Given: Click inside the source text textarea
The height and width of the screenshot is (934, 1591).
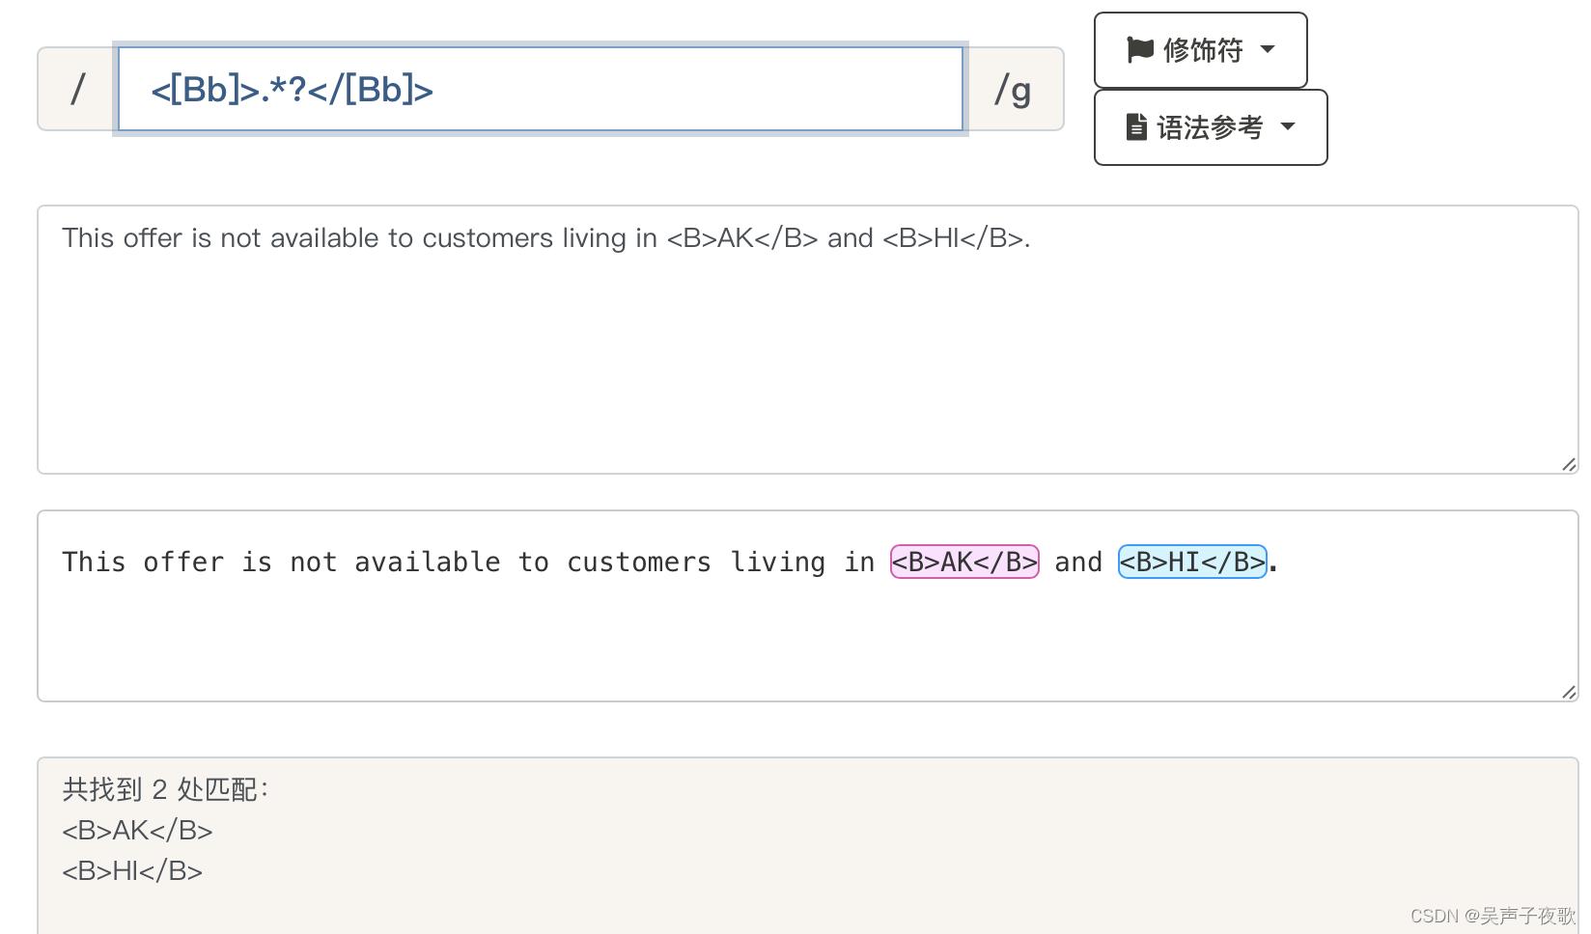Looking at the screenshot, I should point(807,340).
